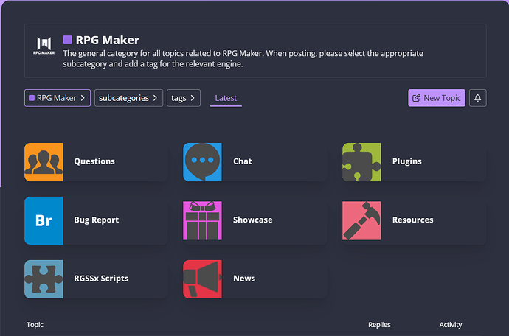Click the green Plugins puzzle icon

point(361,162)
